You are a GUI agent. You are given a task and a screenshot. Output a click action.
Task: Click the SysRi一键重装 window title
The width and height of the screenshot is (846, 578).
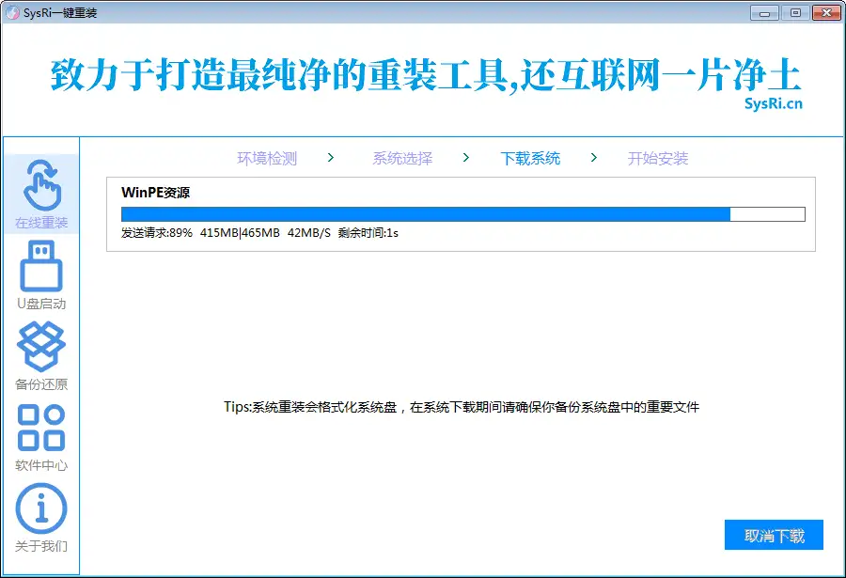click(x=60, y=13)
